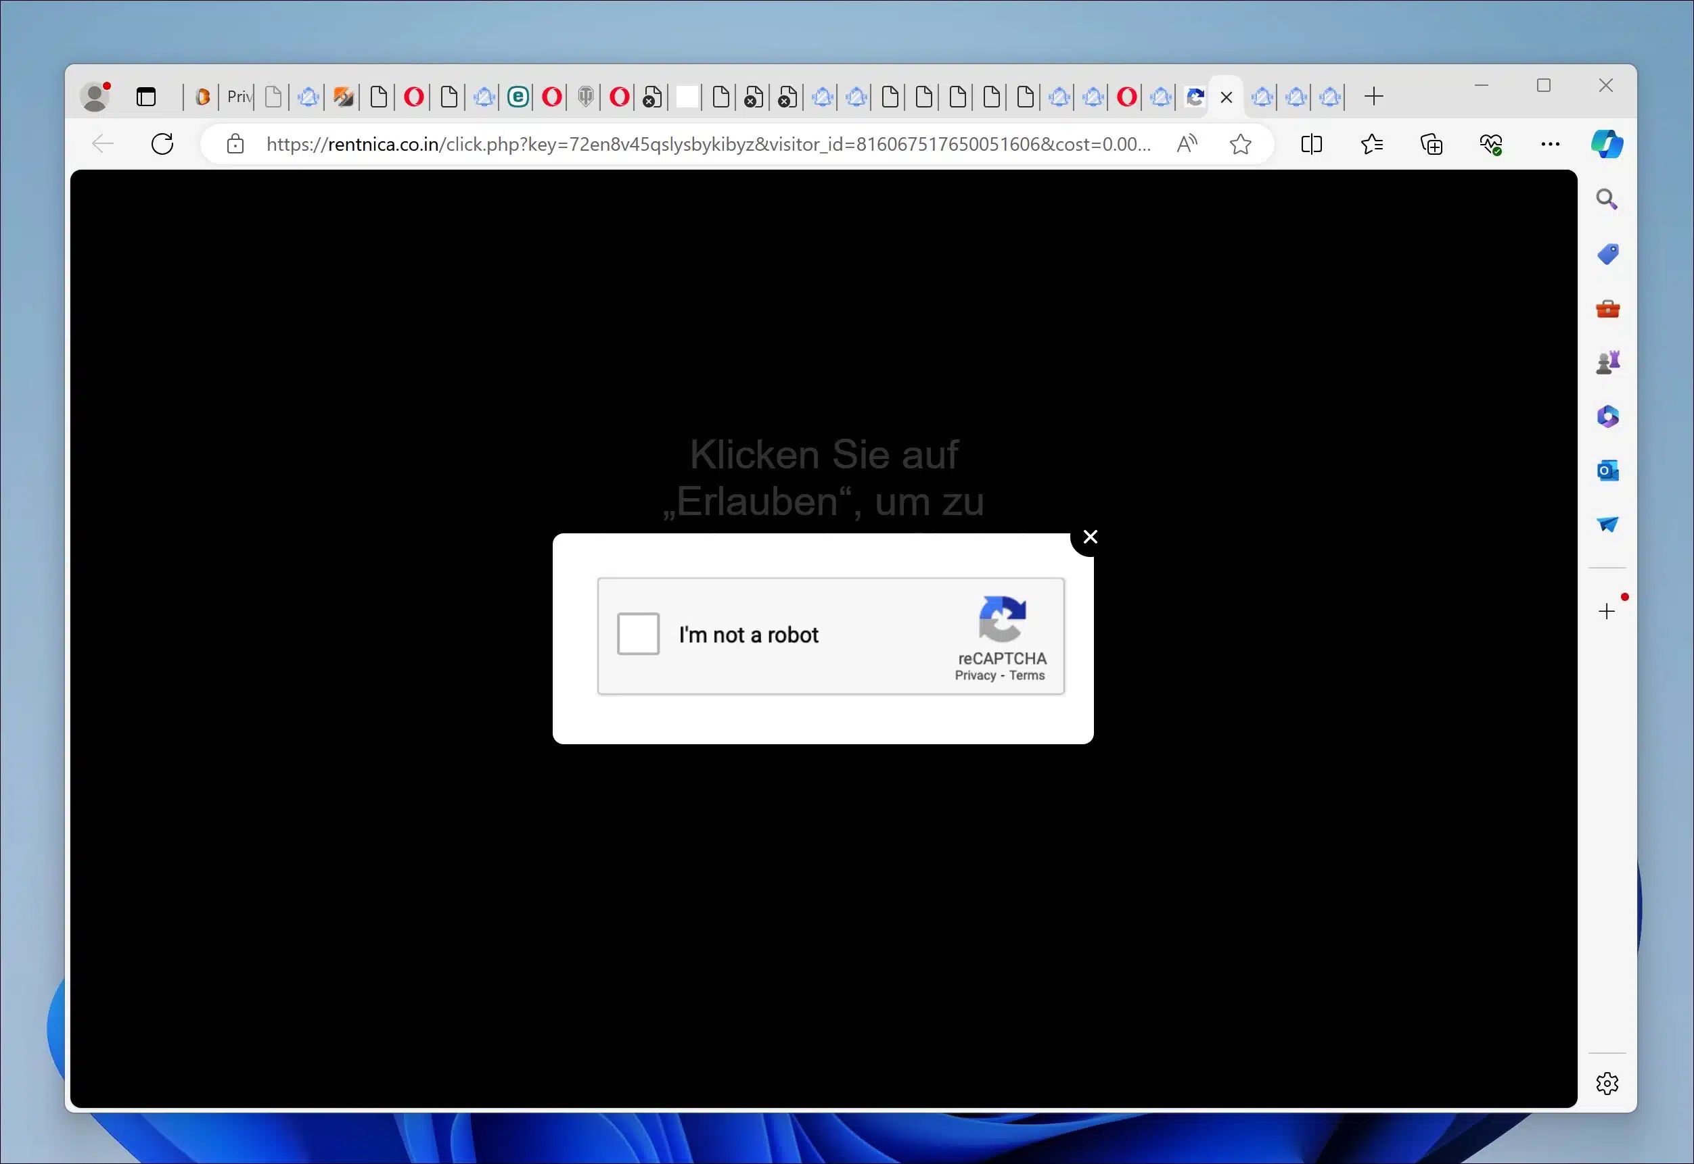Close the reCAPTCHA popup with the X
The width and height of the screenshot is (1694, 1164).
[x=1091, y=537]
